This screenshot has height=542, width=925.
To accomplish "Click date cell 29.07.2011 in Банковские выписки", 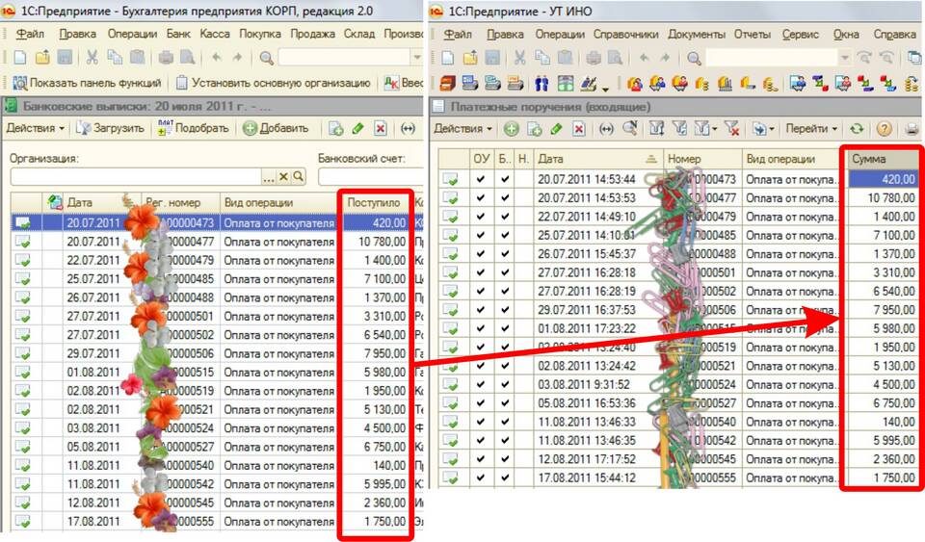I will tap(93, 353).
